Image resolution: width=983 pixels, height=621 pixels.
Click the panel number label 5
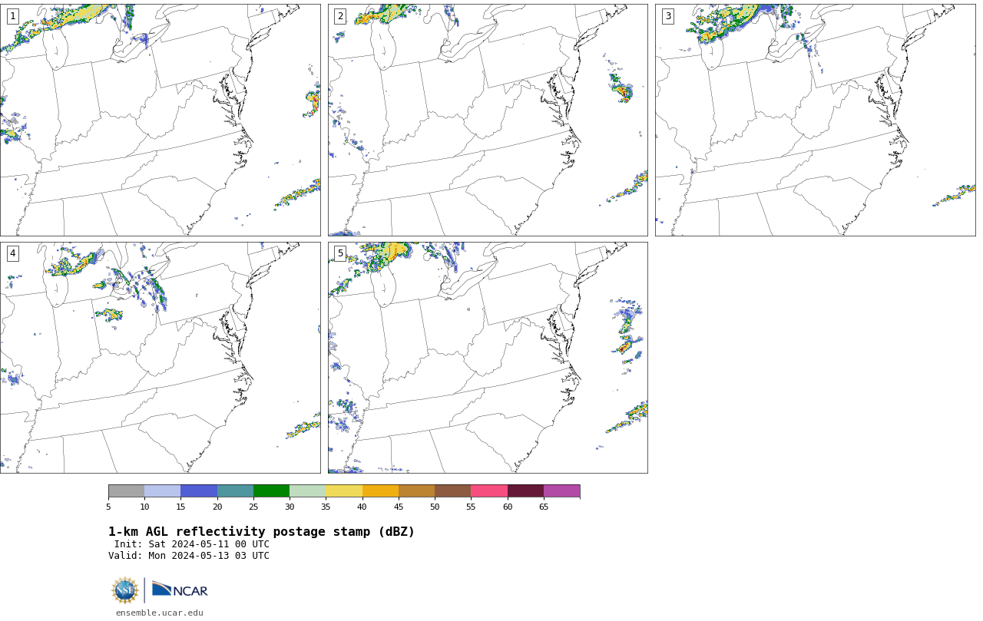(x=340, y=253)
